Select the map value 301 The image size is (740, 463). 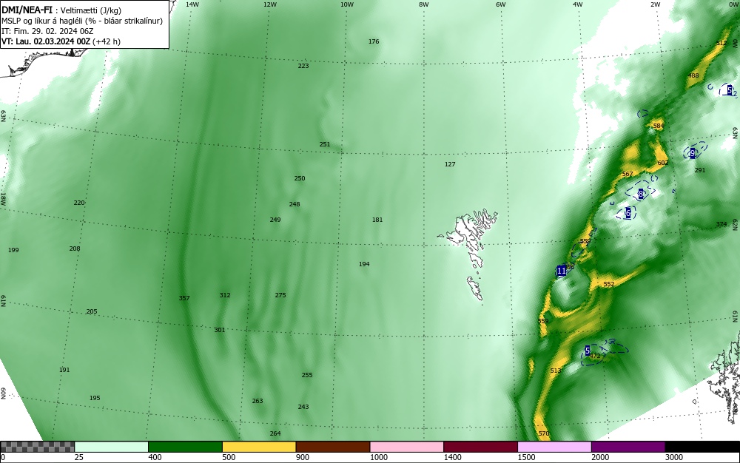(220, 330)
